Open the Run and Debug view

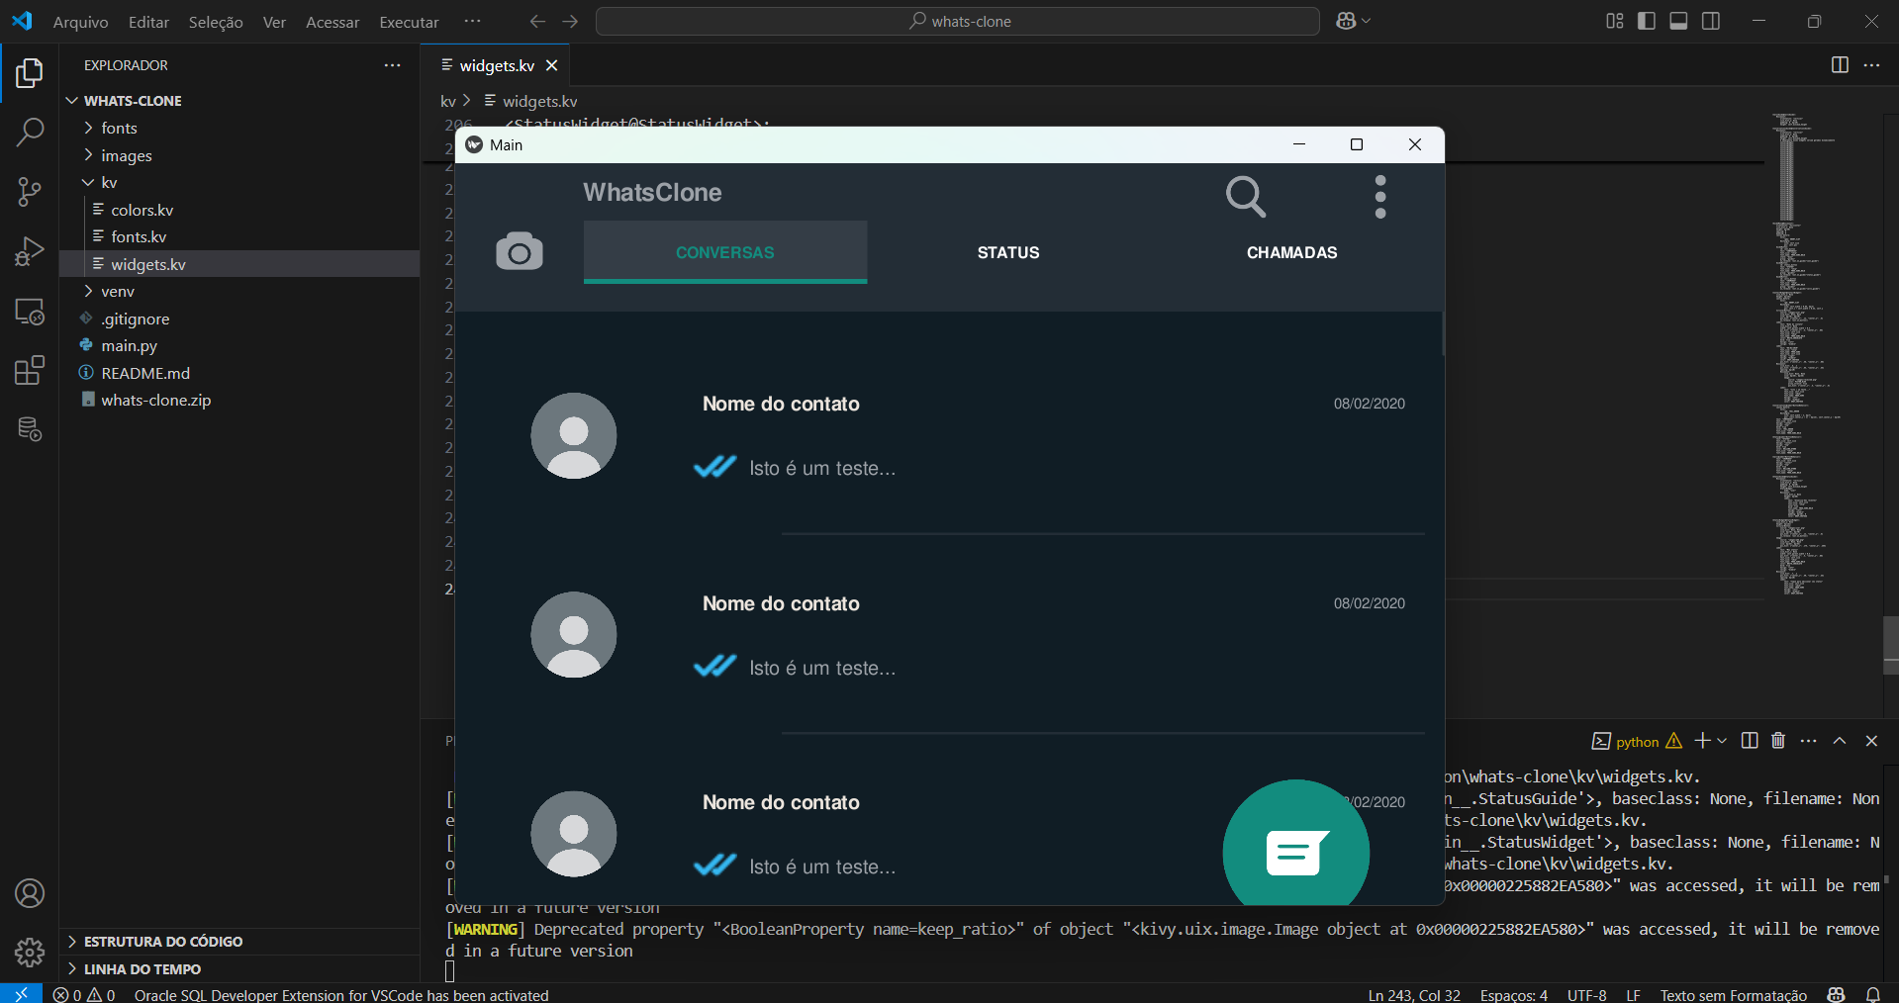(30, 252)
